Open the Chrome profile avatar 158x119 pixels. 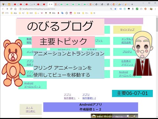pyautogui.click(x=151, y=9)
